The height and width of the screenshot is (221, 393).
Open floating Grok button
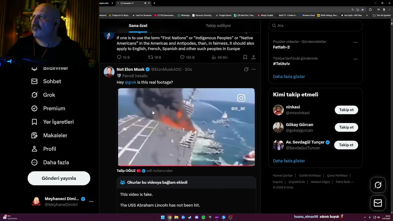tap(378, 185)
